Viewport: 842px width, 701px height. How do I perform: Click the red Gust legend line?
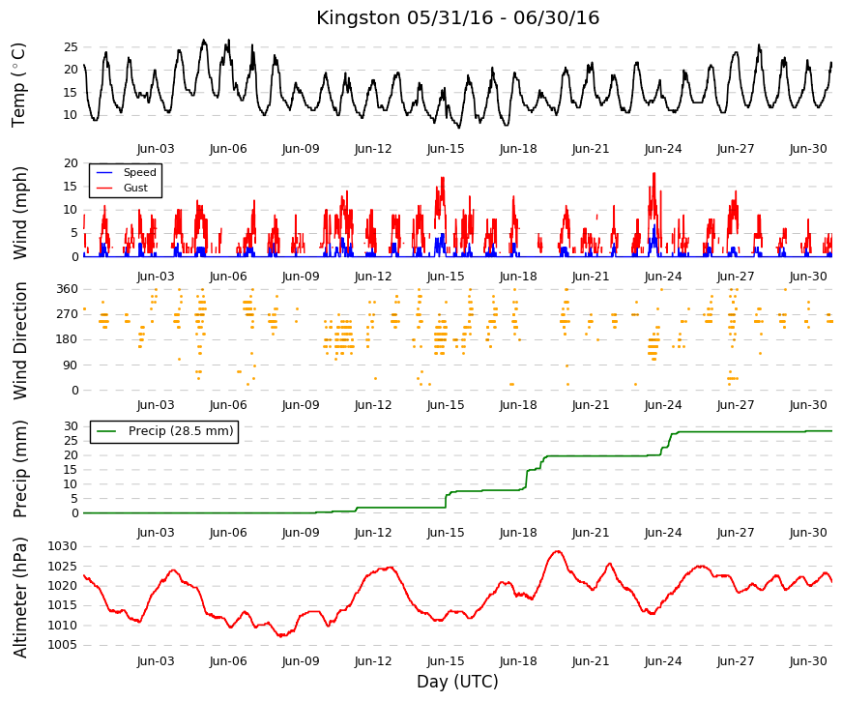104,188
